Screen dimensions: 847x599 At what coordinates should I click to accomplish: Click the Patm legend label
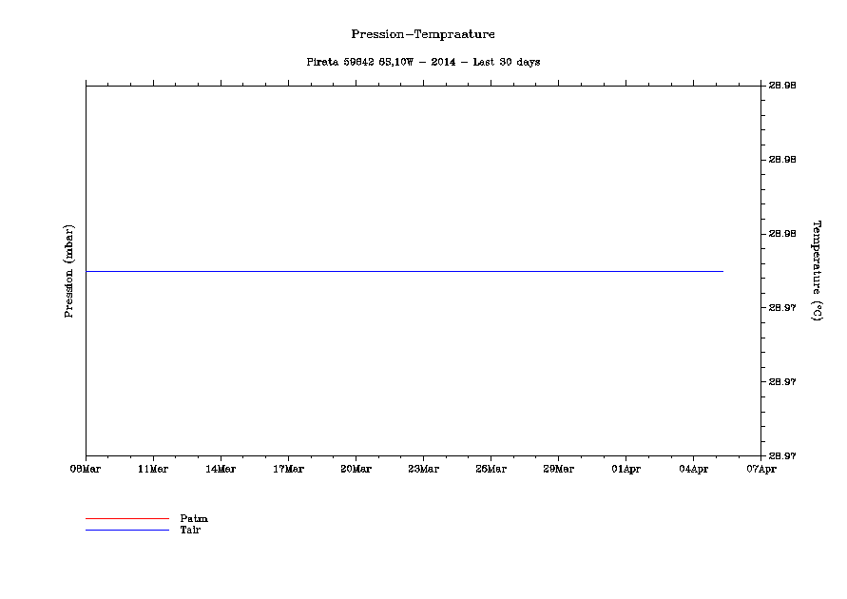(x=193, y=518)
